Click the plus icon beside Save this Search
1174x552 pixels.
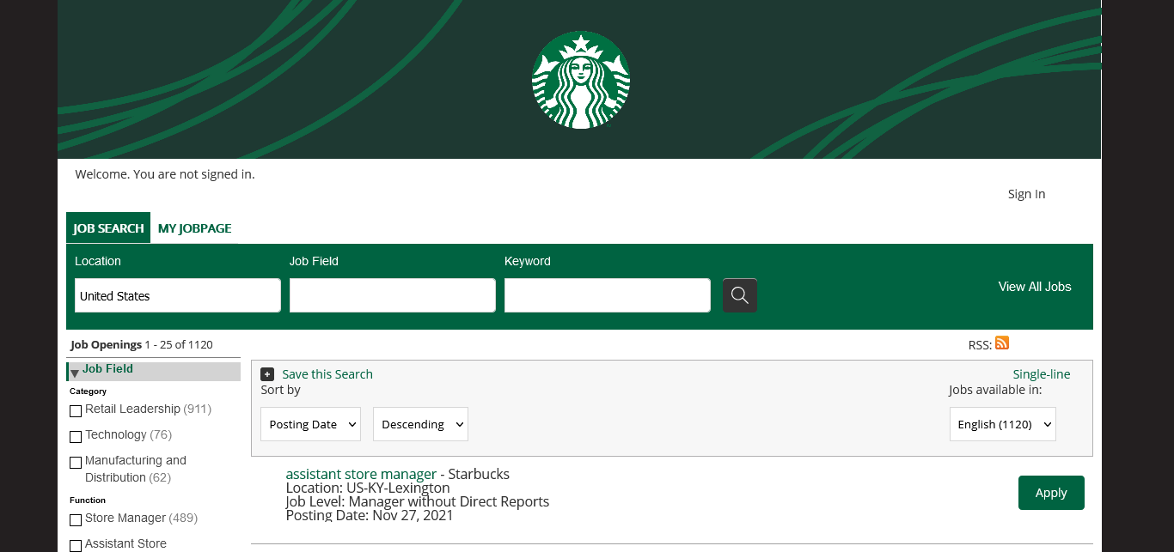pyautogui.click(x=267, y=374)
